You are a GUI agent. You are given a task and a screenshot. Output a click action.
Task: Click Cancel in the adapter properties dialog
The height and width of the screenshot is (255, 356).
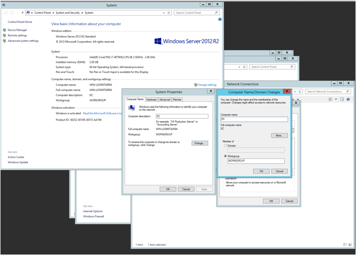[x=289, y=201]
